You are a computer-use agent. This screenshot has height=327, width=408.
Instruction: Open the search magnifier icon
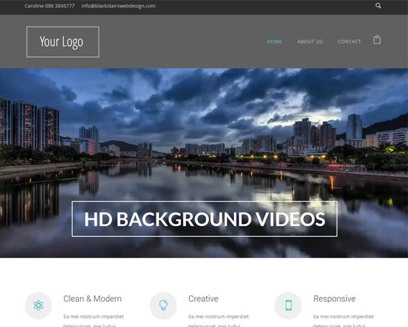coord(378,5)
